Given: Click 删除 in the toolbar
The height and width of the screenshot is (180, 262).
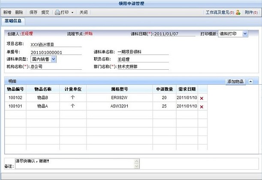Looking at the screenshot, I should click(19, 13).
